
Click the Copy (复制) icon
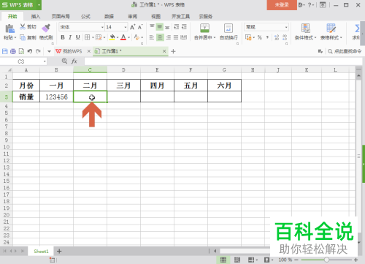coord(23,37)
